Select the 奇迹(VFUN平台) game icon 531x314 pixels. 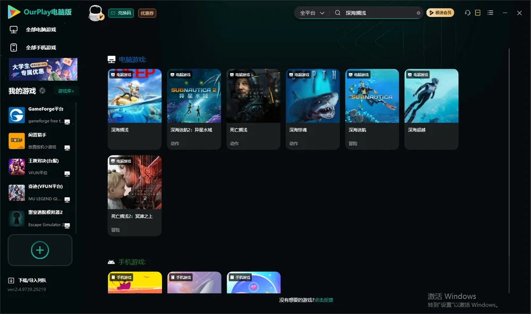[16, 193]
